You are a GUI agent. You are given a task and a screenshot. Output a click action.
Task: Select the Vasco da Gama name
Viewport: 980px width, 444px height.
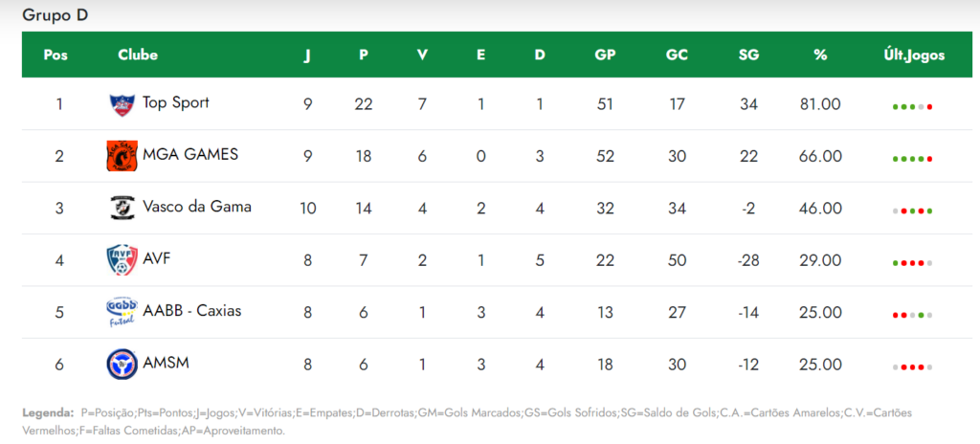click(197, 207)
